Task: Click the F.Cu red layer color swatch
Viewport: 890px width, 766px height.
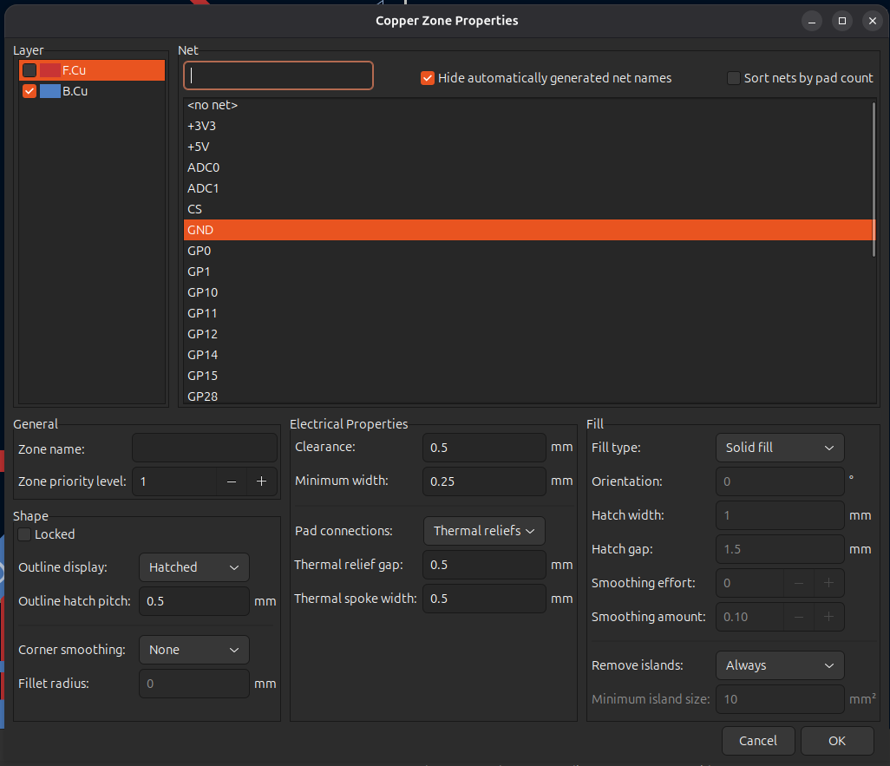Action: 49,70
